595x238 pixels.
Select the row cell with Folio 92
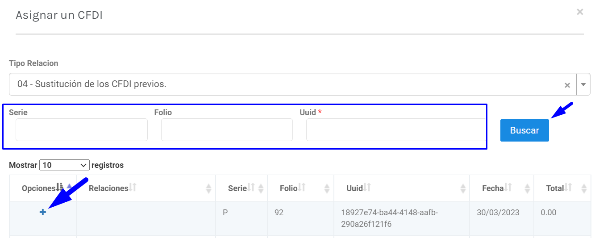(x=279, y=213)
